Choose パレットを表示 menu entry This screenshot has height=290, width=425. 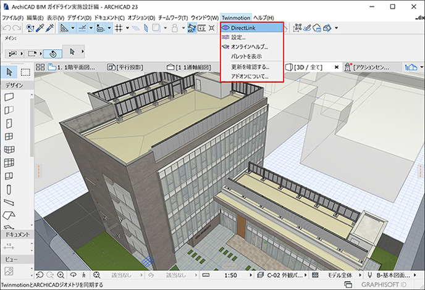point(252,56)
